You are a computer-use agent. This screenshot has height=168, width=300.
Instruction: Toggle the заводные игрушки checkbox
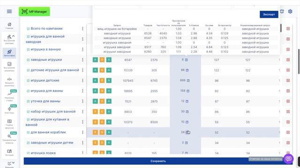28,60
